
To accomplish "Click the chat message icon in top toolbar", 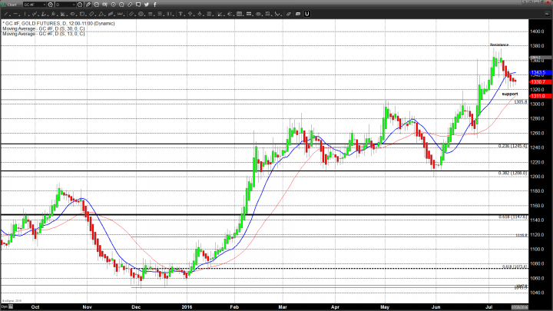I will [x=138, y=5].
